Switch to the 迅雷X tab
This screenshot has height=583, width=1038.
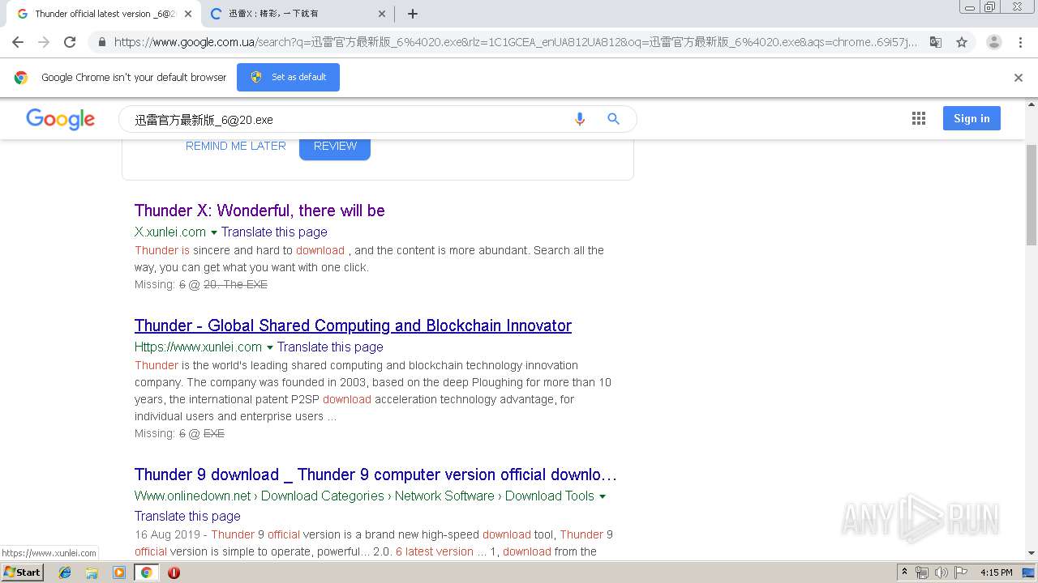(x=297, y=14)
